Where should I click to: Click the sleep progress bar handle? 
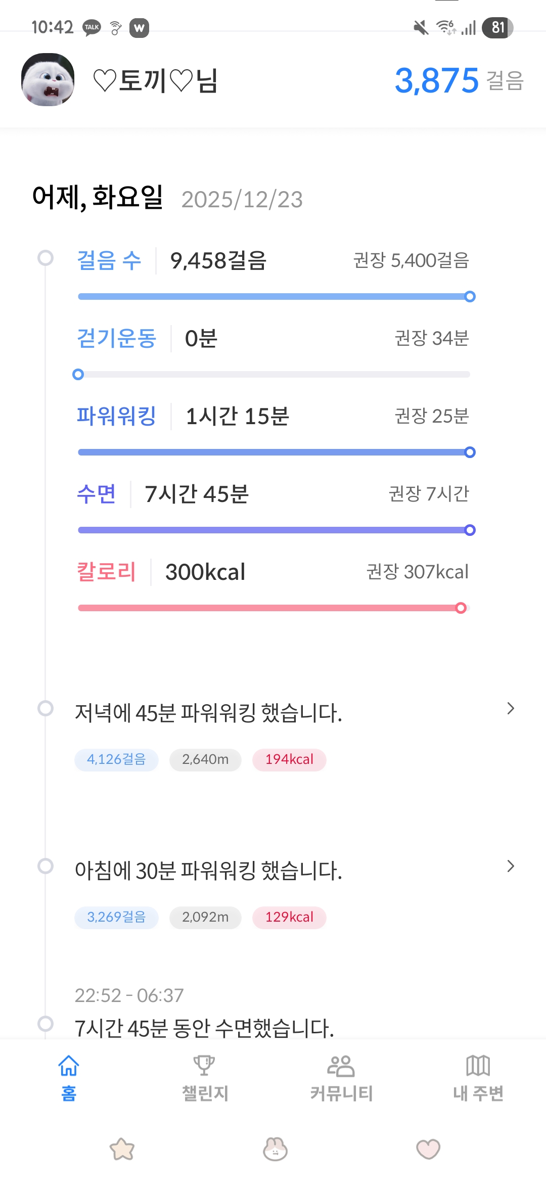tap(470, 530)
